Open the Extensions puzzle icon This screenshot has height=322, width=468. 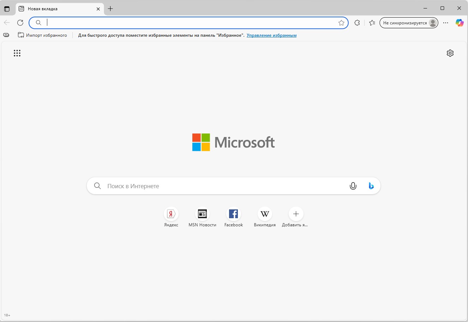point(357,23)
